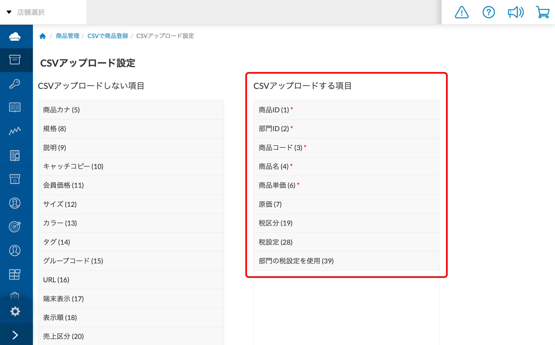The image size is (555, 345).
Task: Open the megaphone announcements icon
Action: [515, 12]
